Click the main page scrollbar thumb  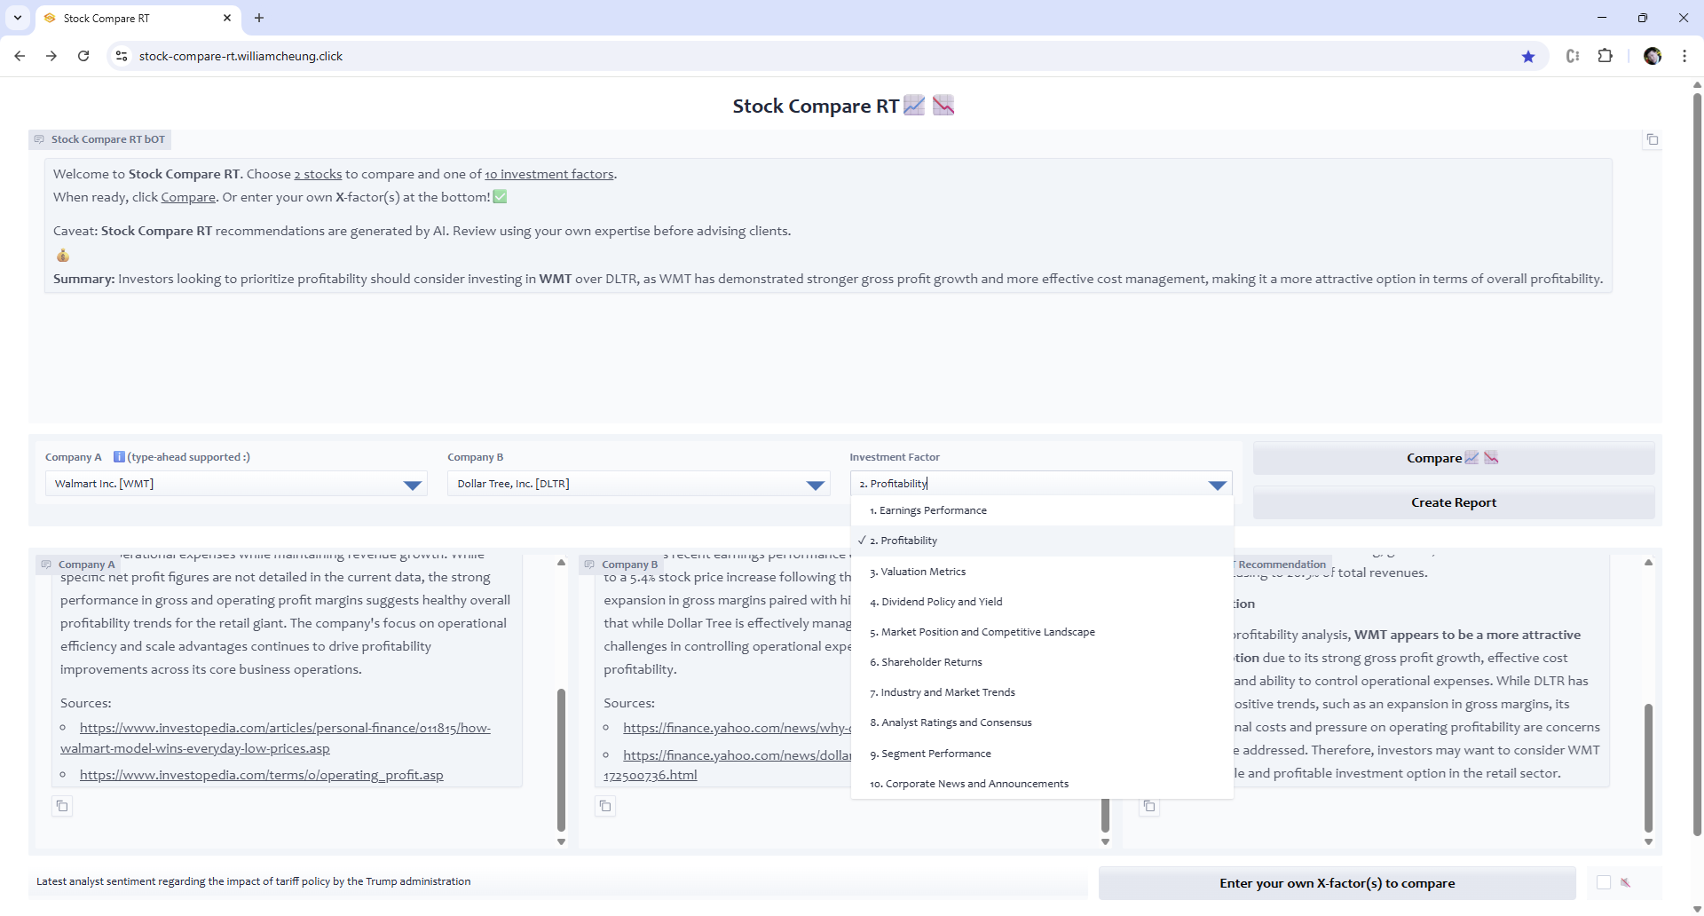click(x=1697, y=463)
